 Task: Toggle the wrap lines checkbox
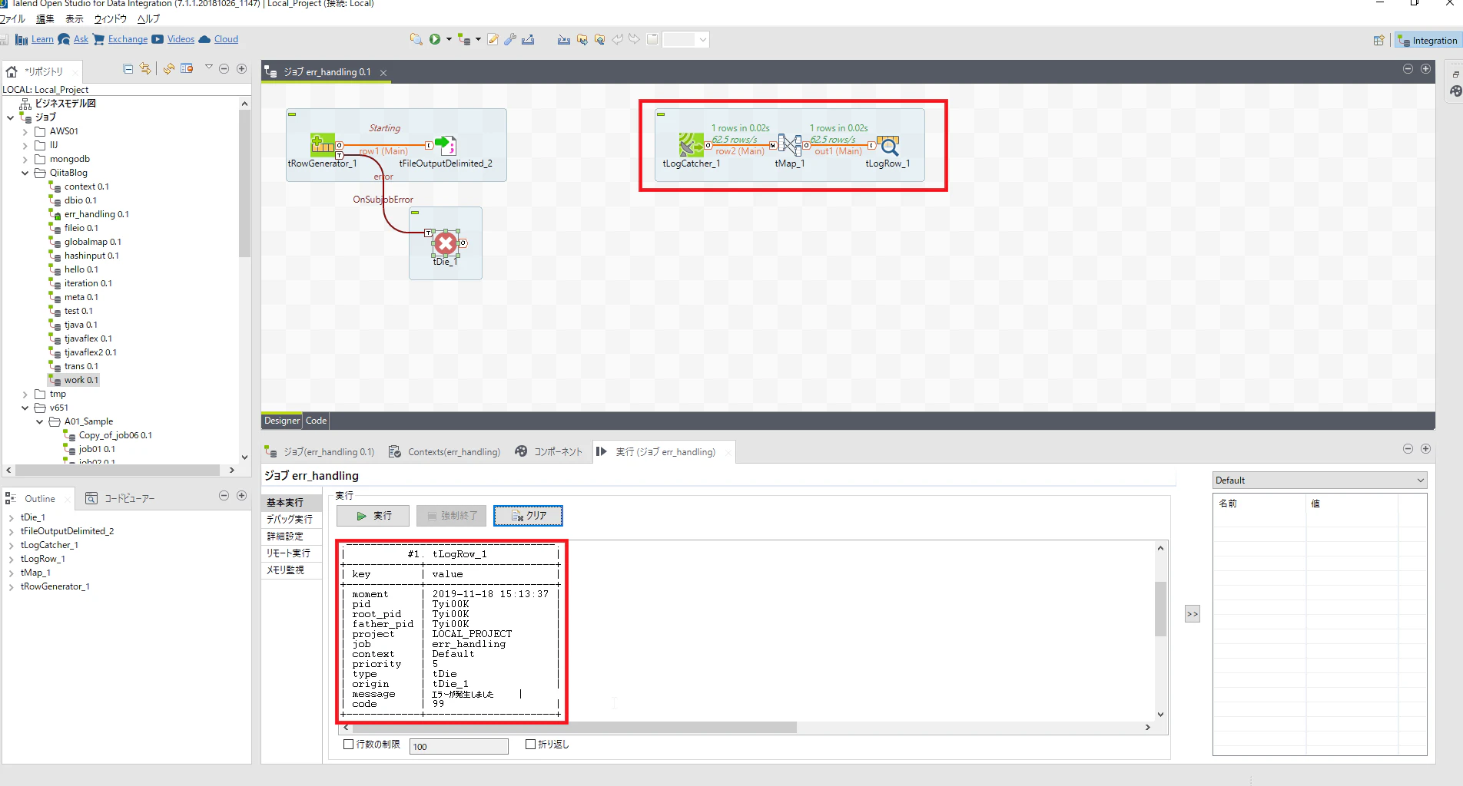click(530, 744)
